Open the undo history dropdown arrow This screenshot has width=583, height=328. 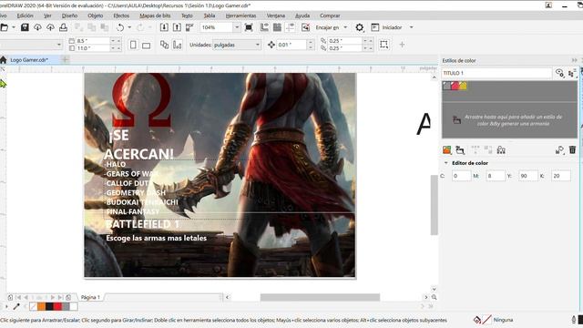[129, 27]
